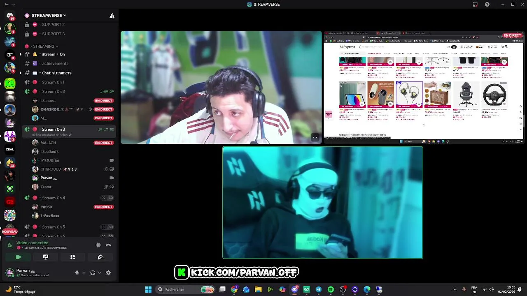Join the Stream On 1 voice channel

(68, 82)
